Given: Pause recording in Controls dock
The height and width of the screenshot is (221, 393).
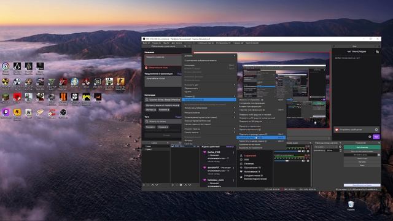Looking at the screenshot, I should [x=379, y=155].
